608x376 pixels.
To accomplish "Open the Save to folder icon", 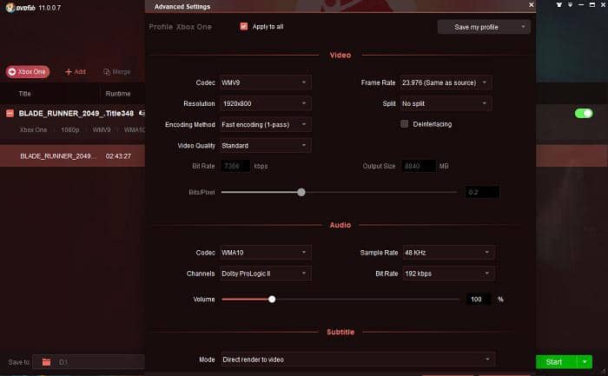I will click(46, 362).
